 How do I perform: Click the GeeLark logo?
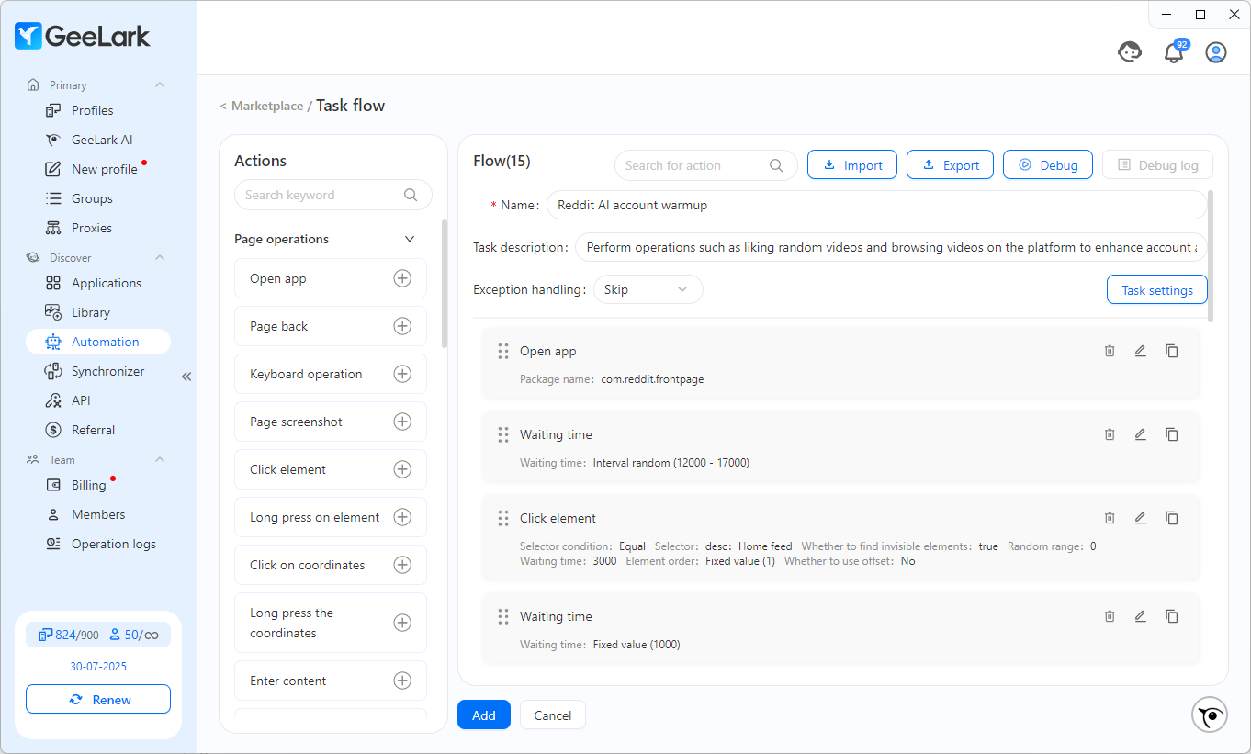coord(83,36)
